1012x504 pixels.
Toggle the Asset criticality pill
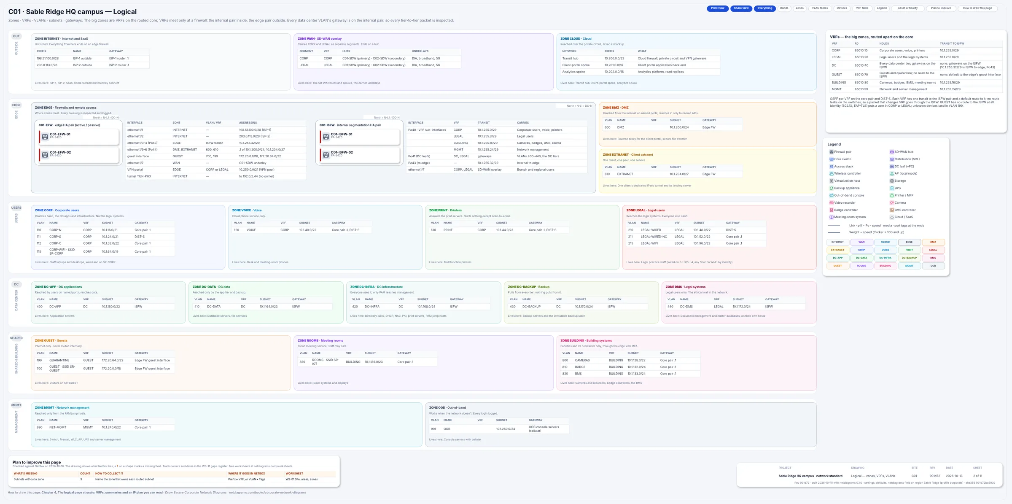pyautogui.click(x=907, y=8)
